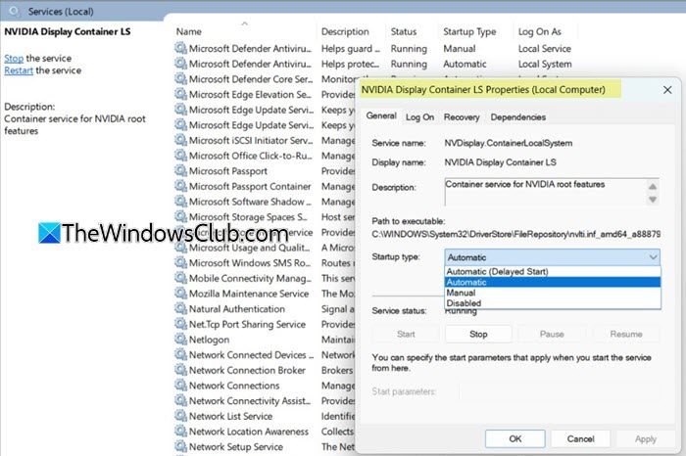Click gear icon for Microsoft Windows SMS Router

[x=180, y=262]
